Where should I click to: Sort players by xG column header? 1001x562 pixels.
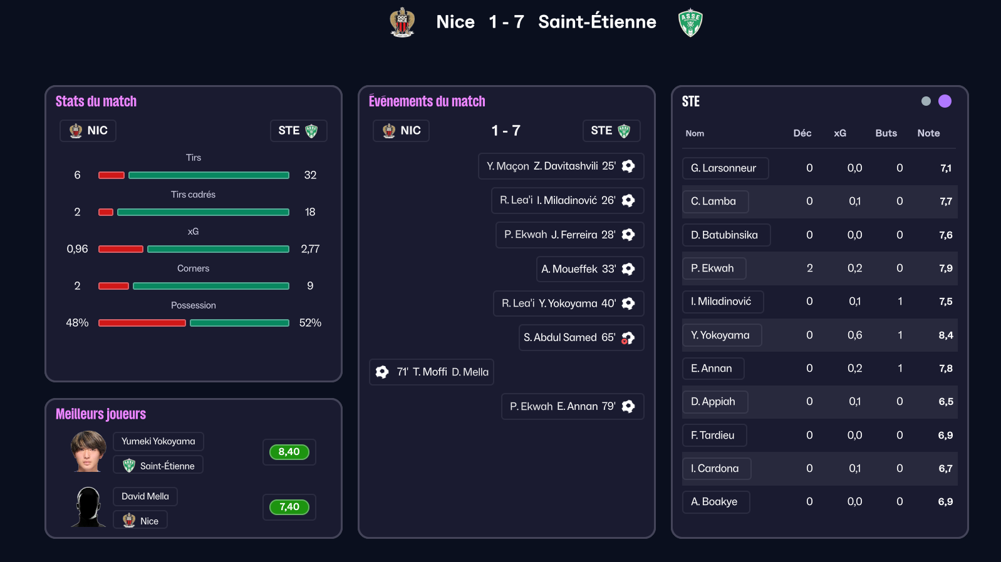click(x=840, y=133)
